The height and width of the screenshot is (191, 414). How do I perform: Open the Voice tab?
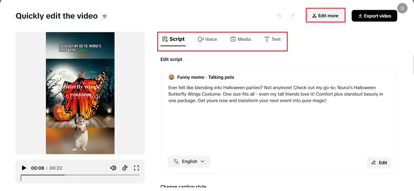pyautogui.click(x=207, y=39)
